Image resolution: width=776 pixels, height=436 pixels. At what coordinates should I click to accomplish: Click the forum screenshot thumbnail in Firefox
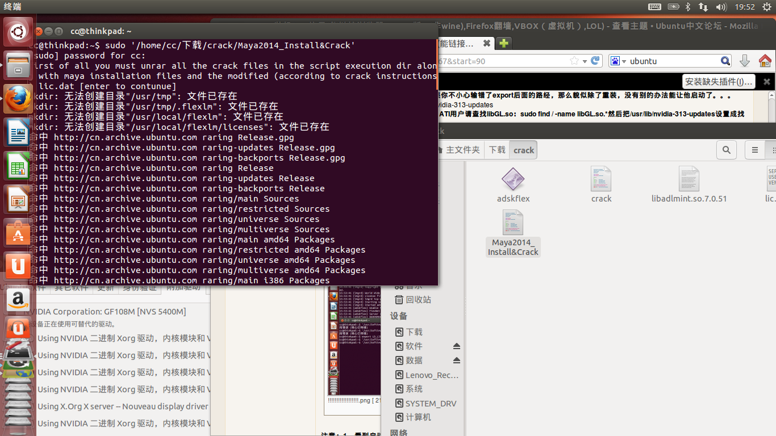354,341
